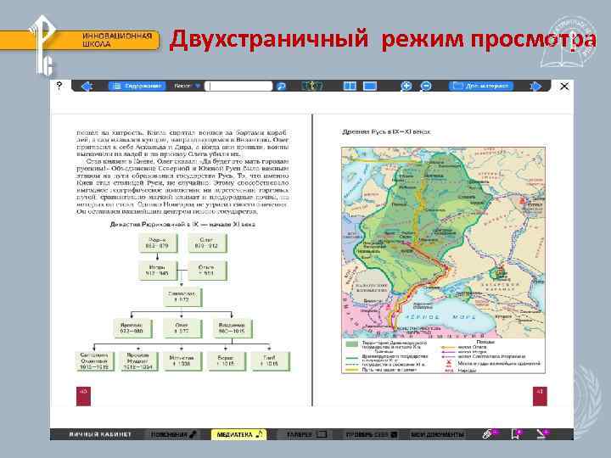
Task: Open Проверь себя tab
Action: point(372,434)
